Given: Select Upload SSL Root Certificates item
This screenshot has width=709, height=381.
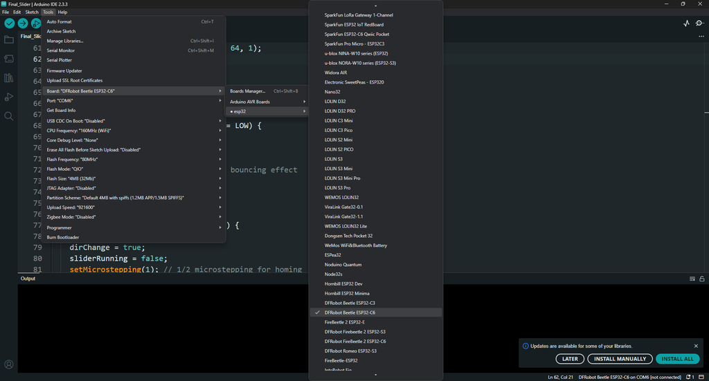Looking at the screenshot, I should pos(134,80).
